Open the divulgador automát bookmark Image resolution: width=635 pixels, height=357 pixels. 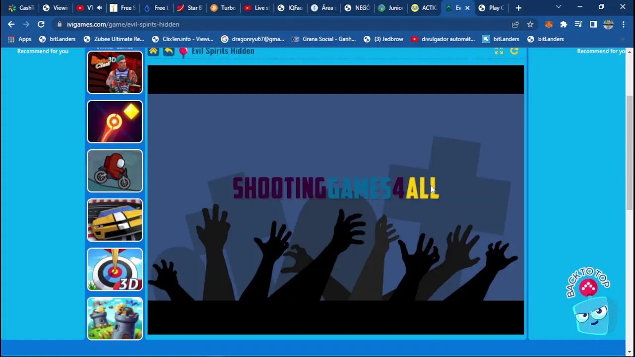click(x=443, y=39)
